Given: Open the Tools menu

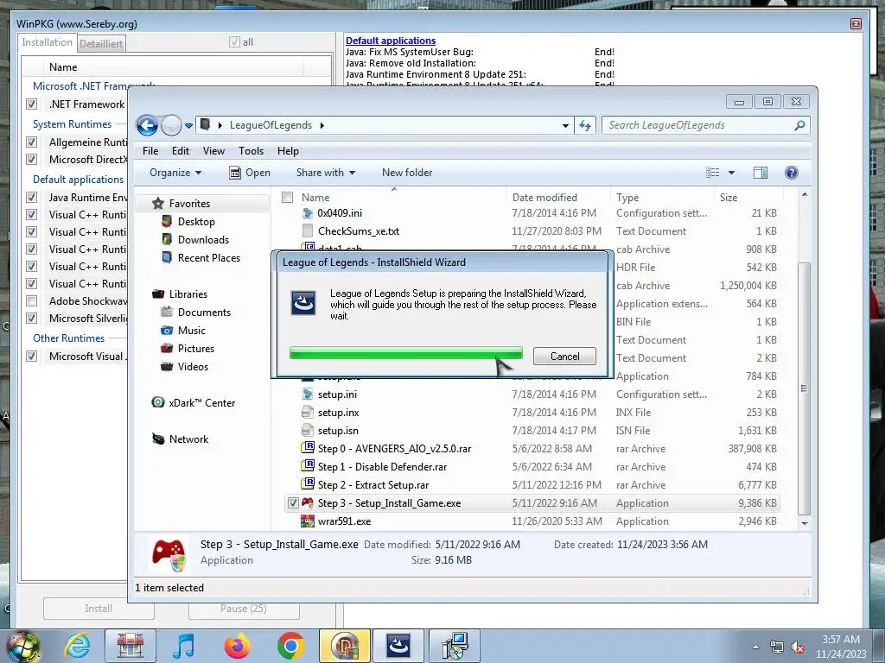Looking at the screenshot, I should (x=251, y=151).
